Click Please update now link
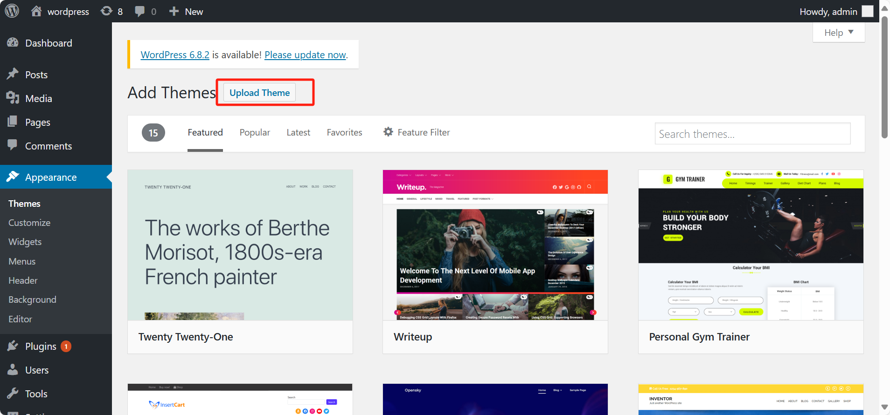The image size is (890, 415). [x=305, y=55]
